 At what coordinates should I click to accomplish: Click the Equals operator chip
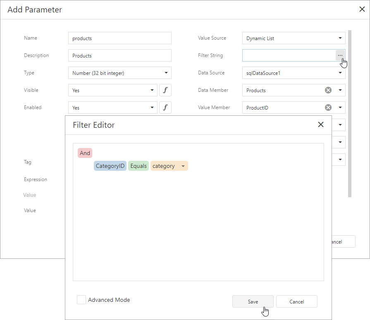(x=138, y=165)
